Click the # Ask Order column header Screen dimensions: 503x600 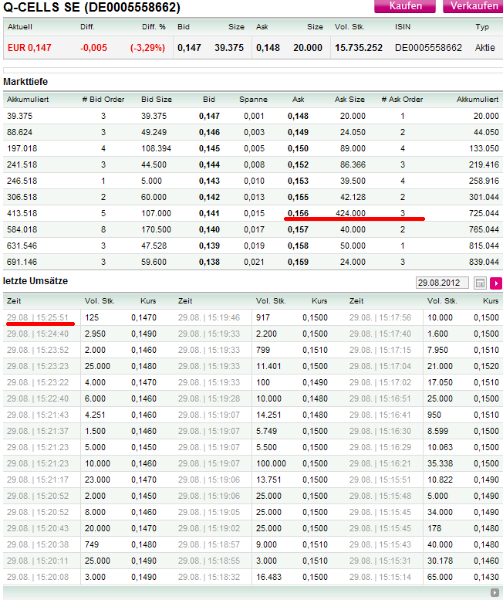click(x=402, y=100)
